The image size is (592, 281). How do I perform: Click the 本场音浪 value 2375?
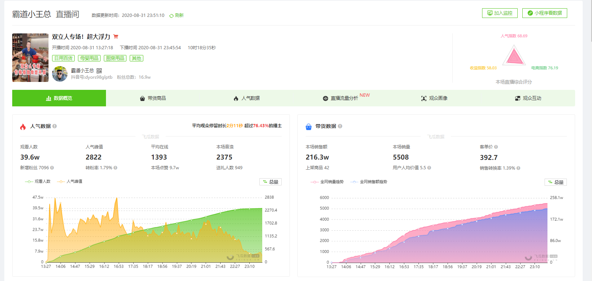[224, 157]
